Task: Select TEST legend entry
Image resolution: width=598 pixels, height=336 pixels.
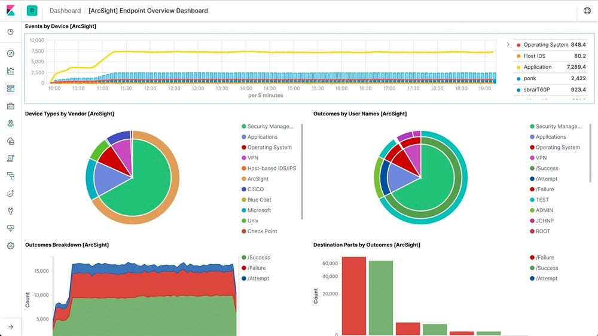Action: pyautogui.click(x=539, y=200)
